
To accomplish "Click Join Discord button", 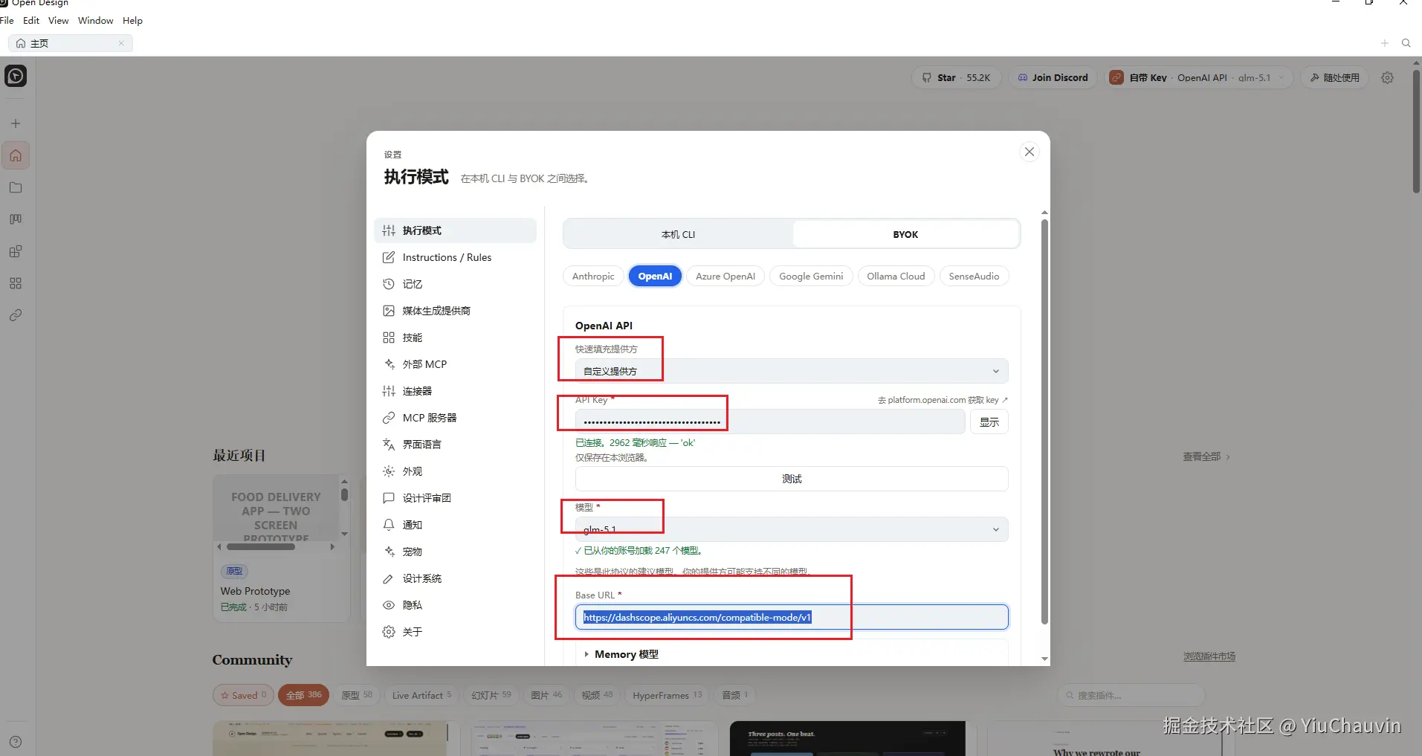I will pyautogui.click(x=1053, y=77).
